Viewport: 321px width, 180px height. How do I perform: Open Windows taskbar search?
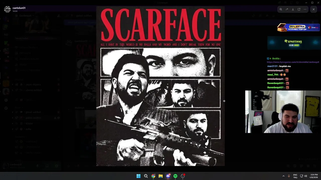click(146, 176)
